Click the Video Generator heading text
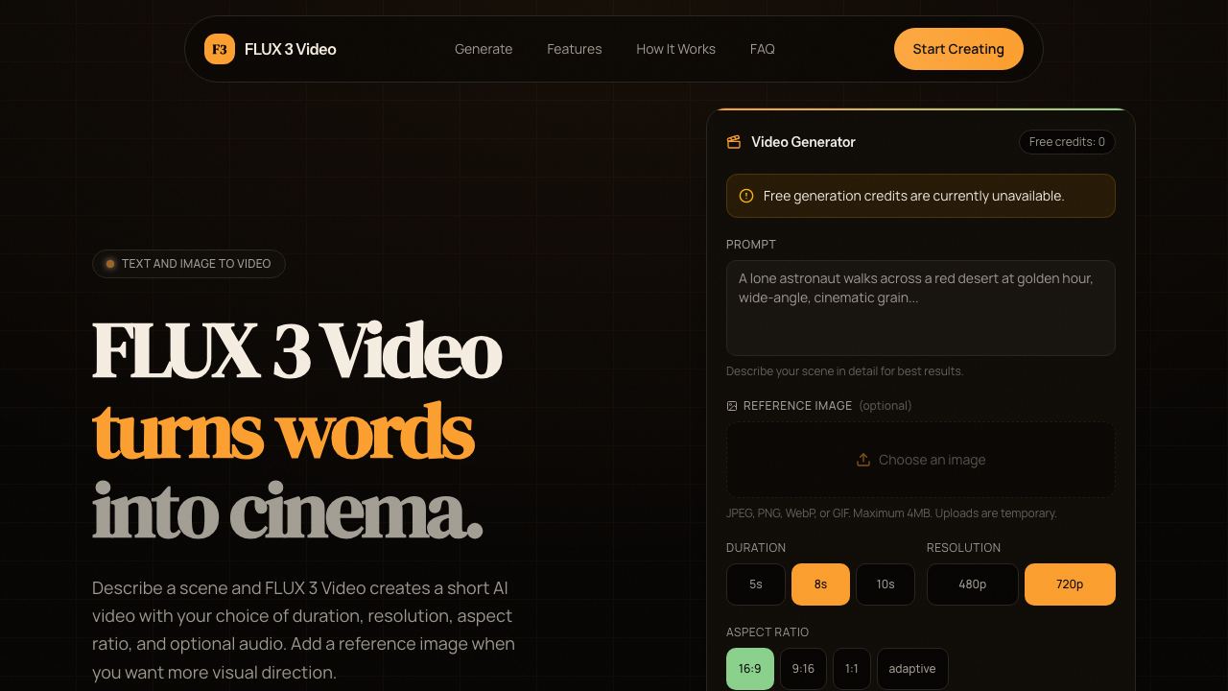This screenshot has width=1228, height=691. tap(803, 142)
